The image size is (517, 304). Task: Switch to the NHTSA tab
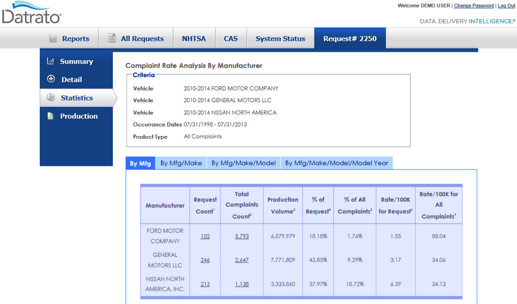coord(194,38)
